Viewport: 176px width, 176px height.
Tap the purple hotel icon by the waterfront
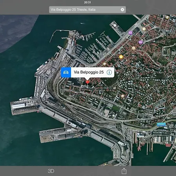pos(130,33)
